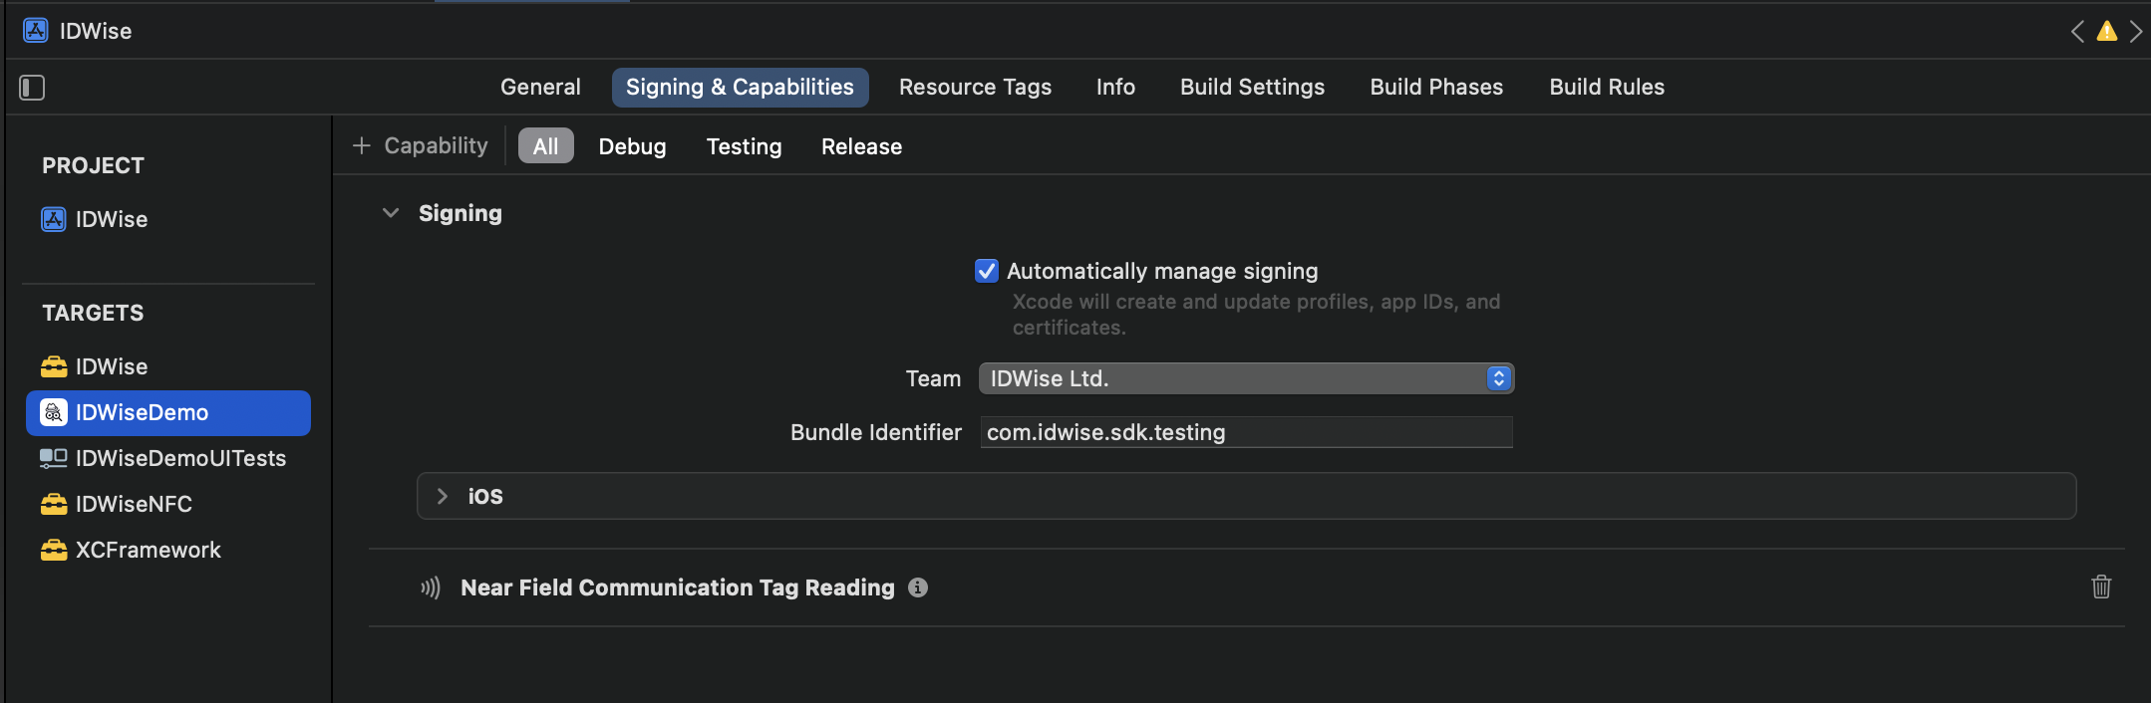Viewport: 2151px width, 703px height.
Task: Filter capabilities by Debug configuration
Action: (x=632, y=146)
